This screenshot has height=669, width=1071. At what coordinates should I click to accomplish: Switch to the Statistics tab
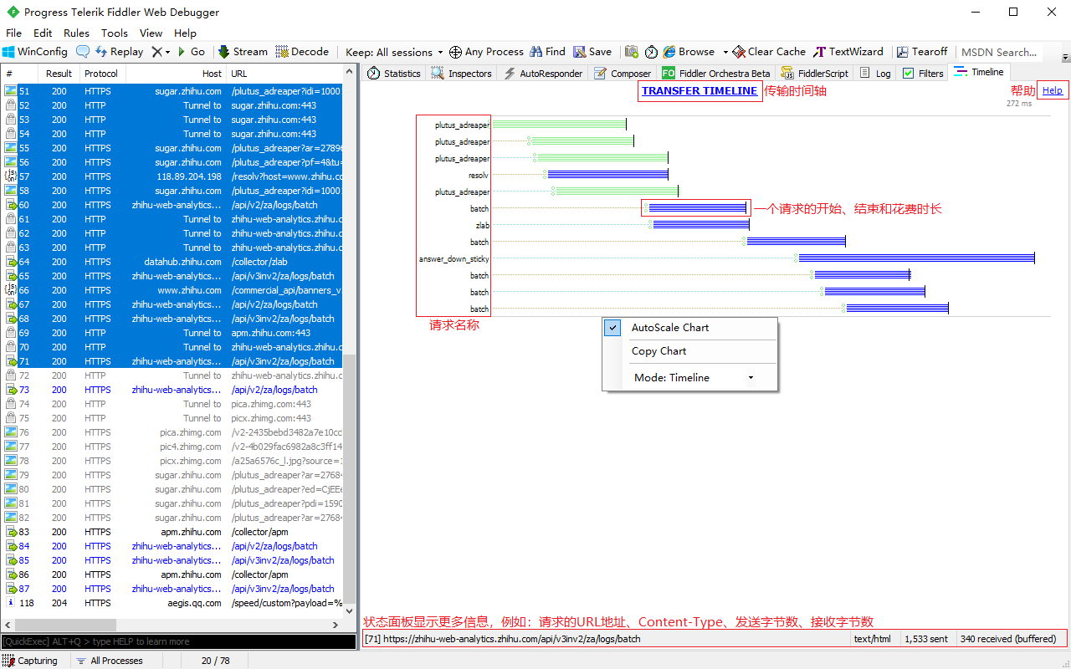coord(393,74)
